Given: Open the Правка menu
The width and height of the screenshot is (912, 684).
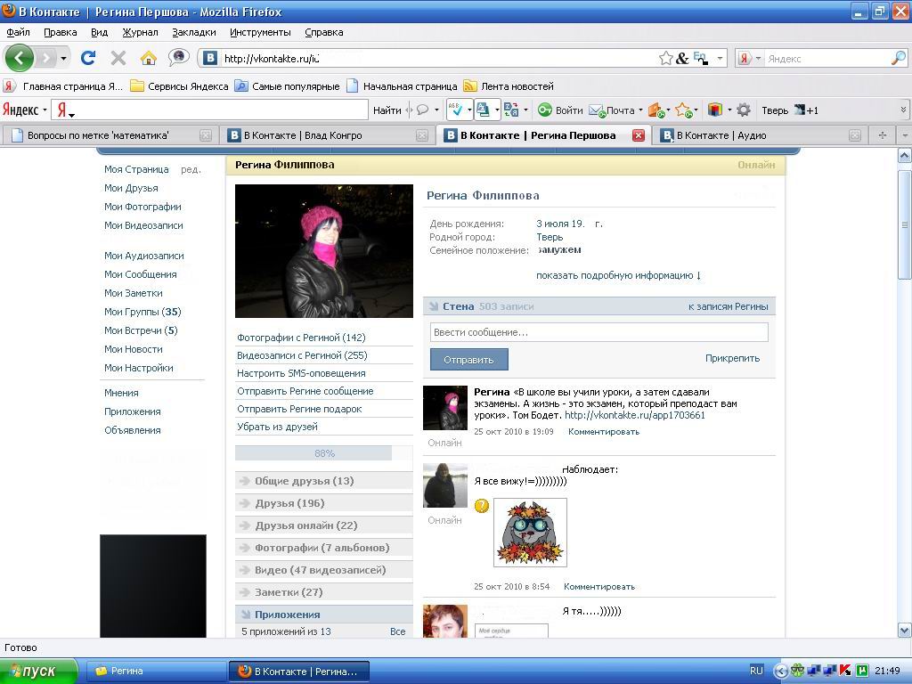Looking at the screenshot, I should point(61,32).
